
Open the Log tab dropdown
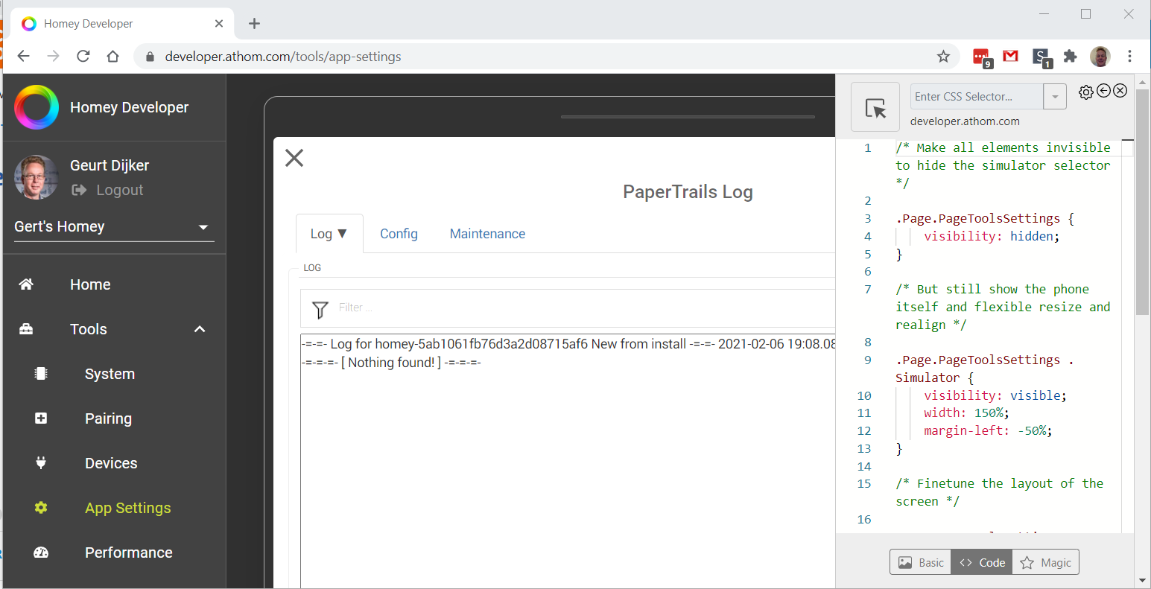(x=329, y=234)
